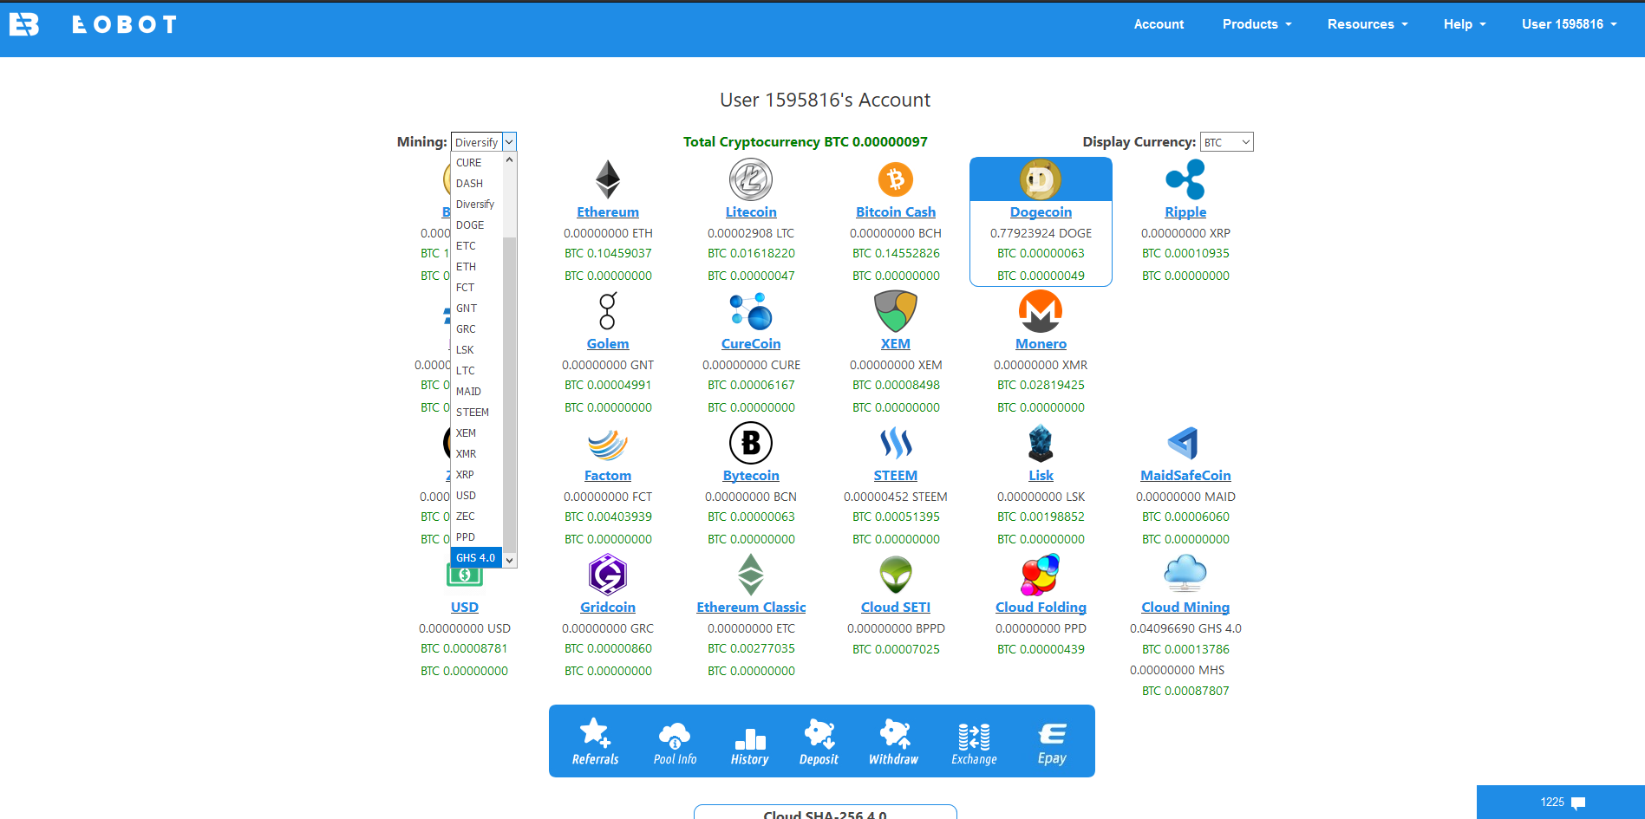Click the User 1595816's Account heading
The width and height of the screenshot is (1645, 819).
(x=825, y=101)
